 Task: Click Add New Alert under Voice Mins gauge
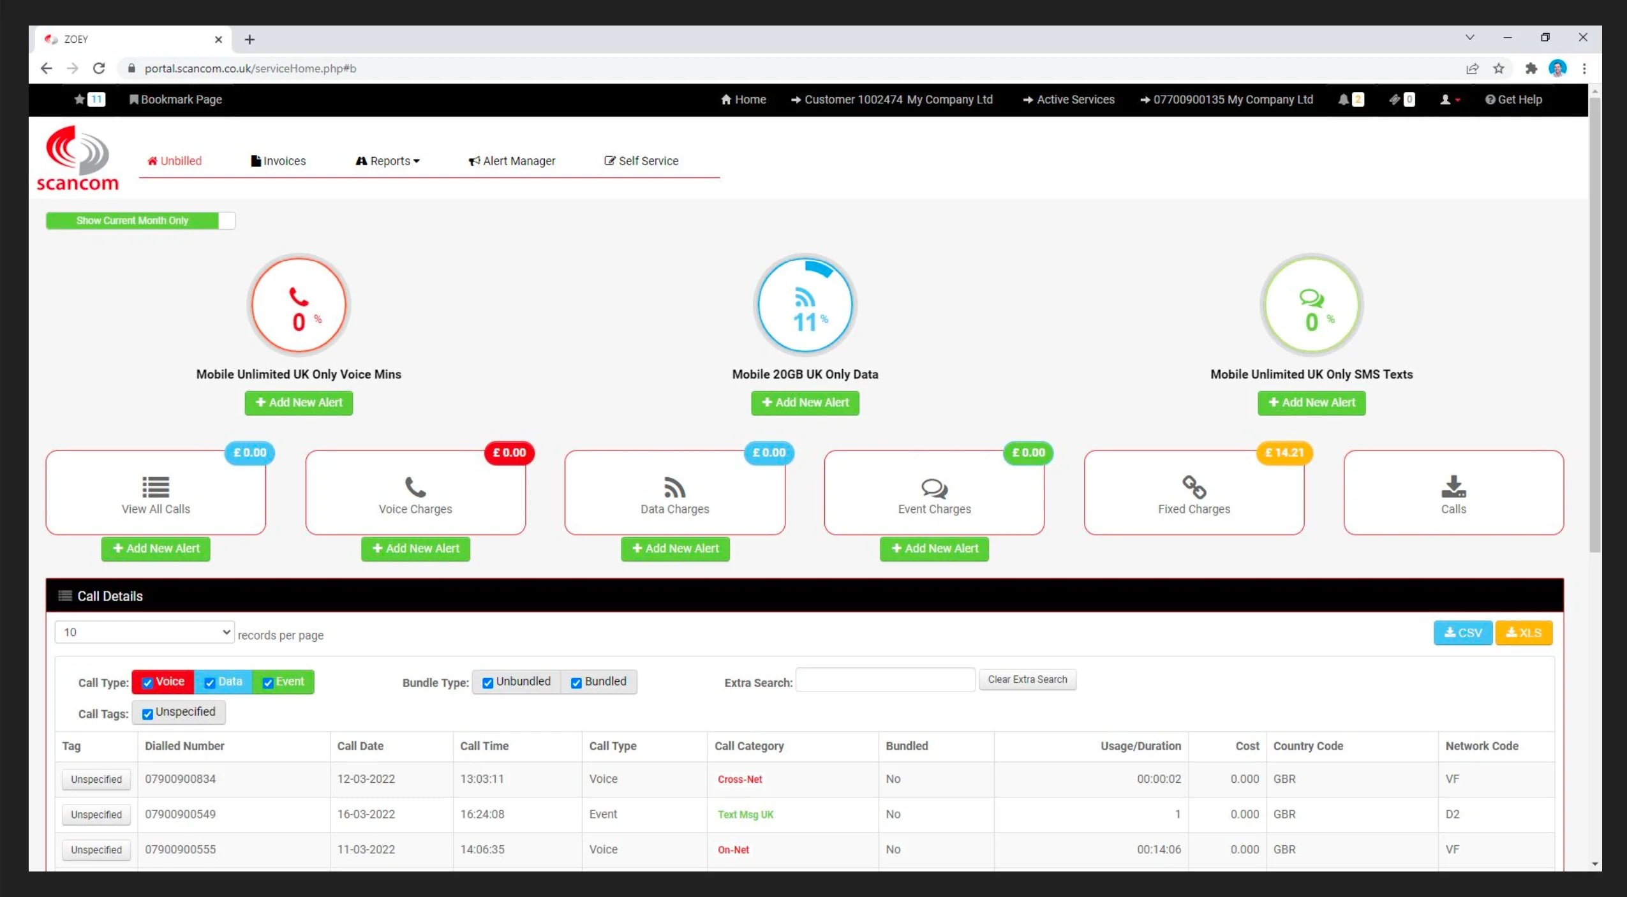298,403
